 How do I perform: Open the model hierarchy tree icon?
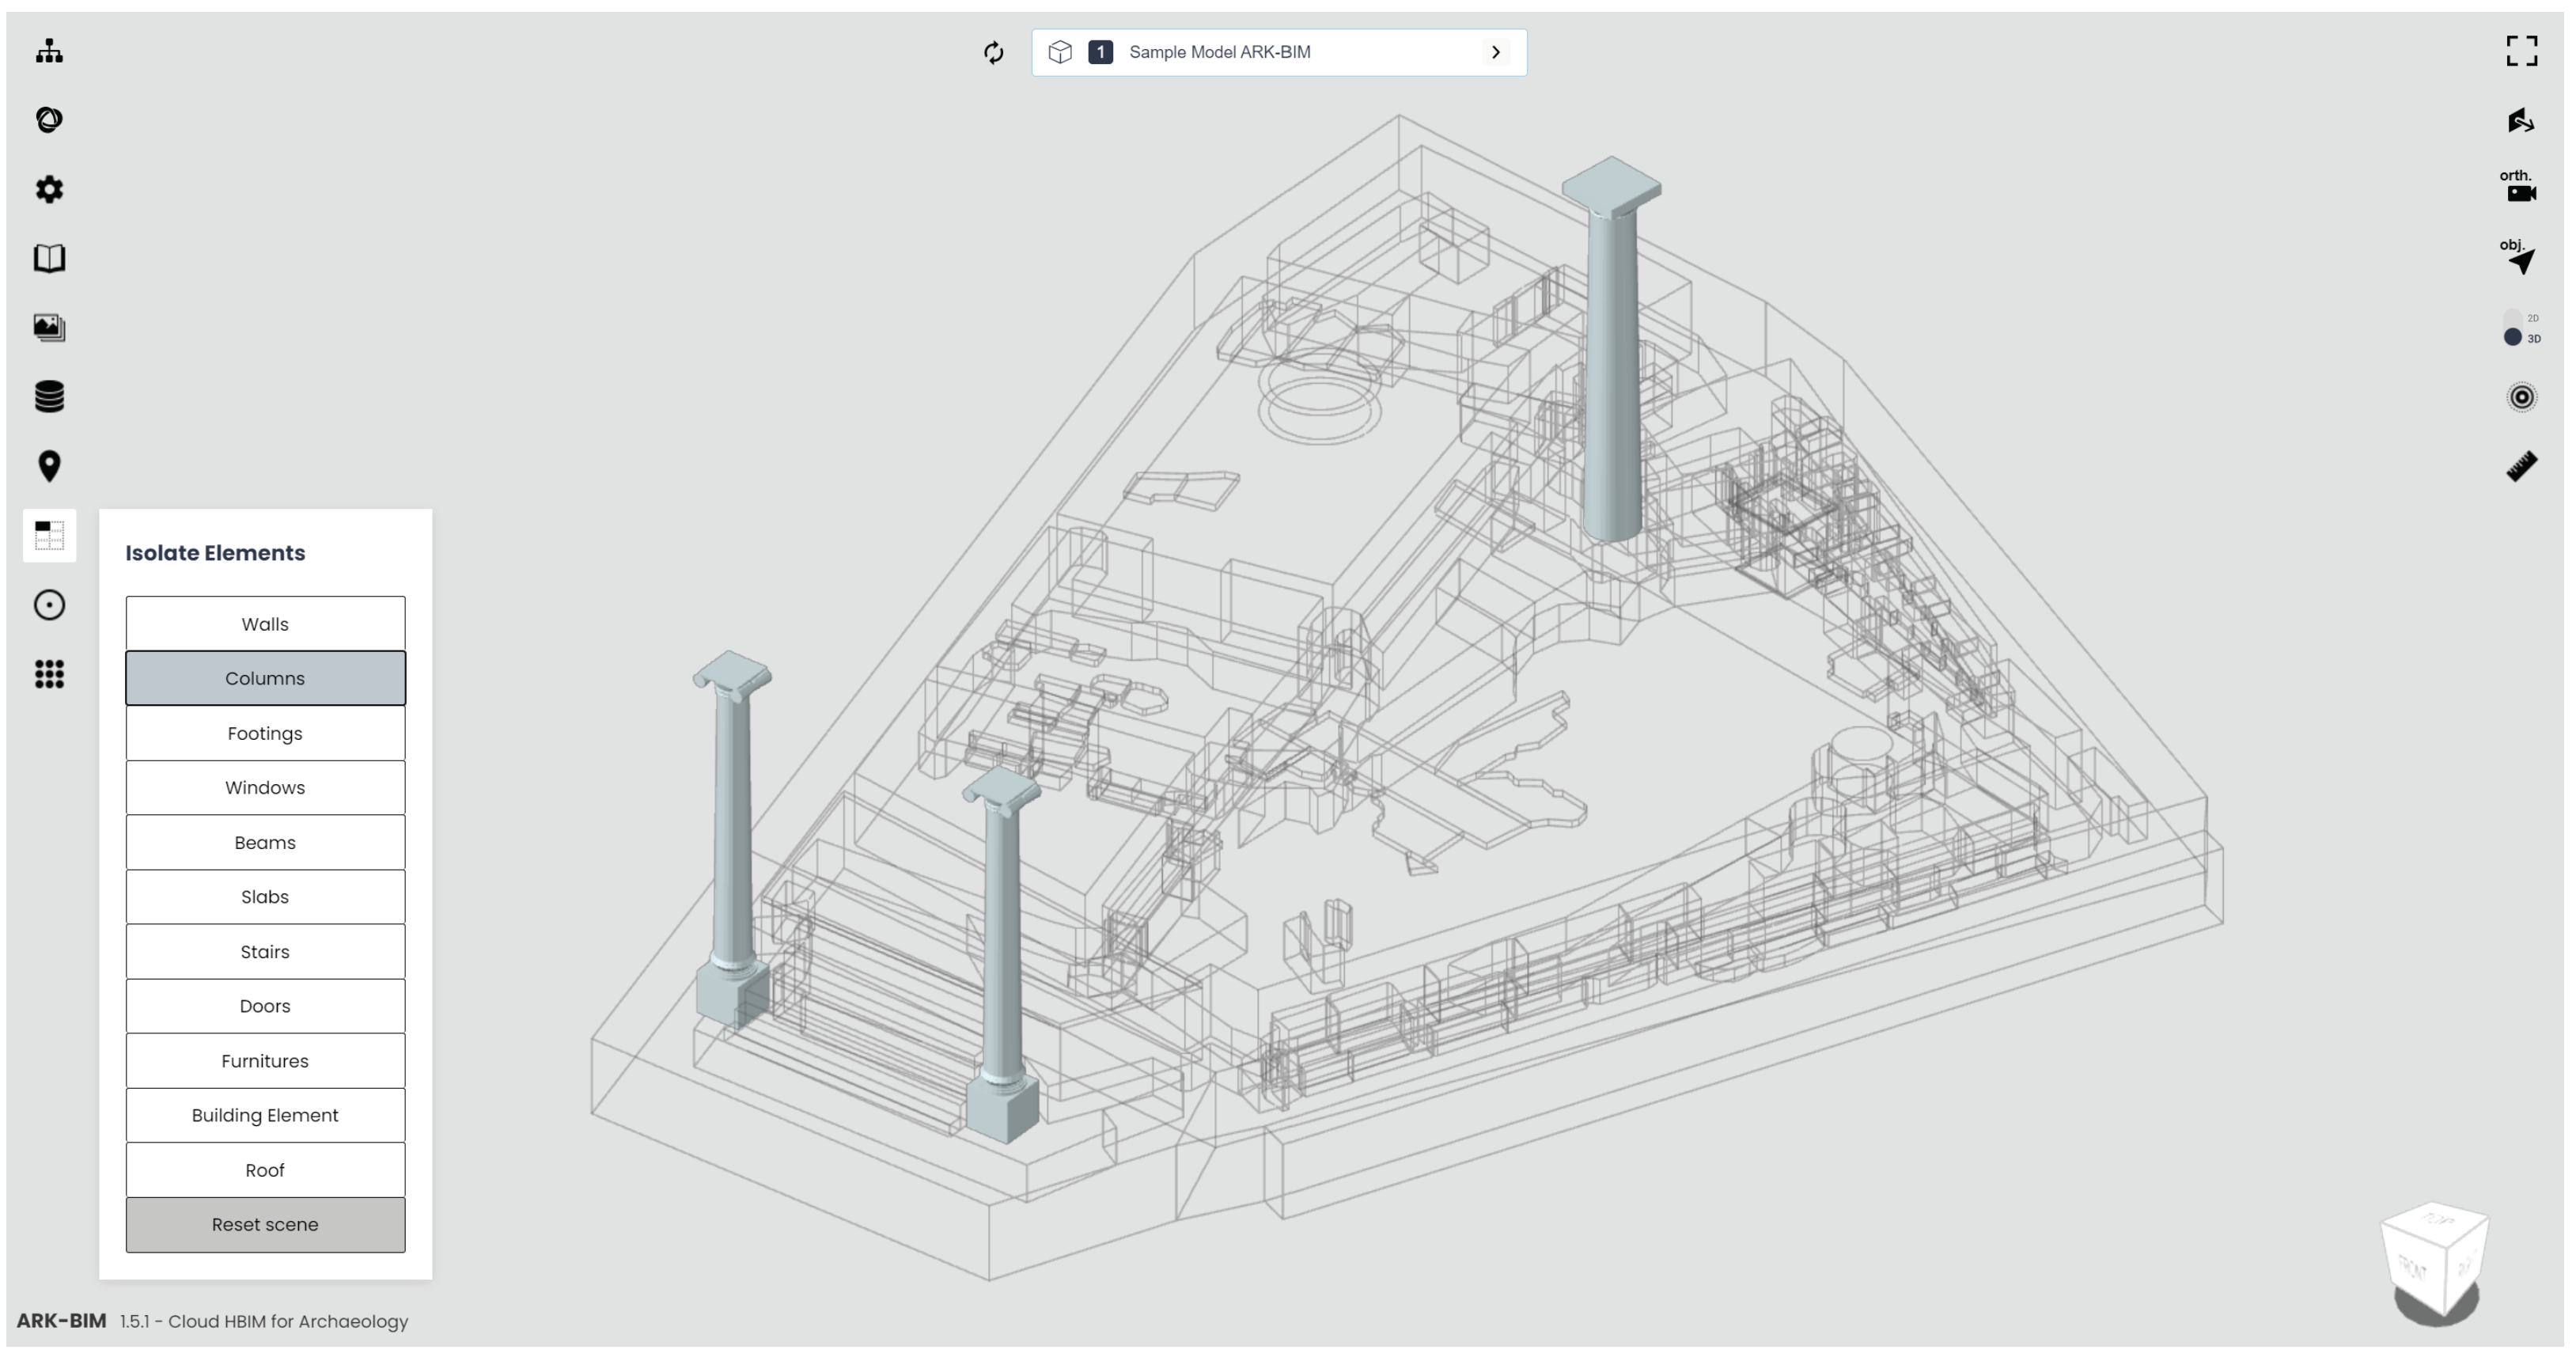(49, 51)
